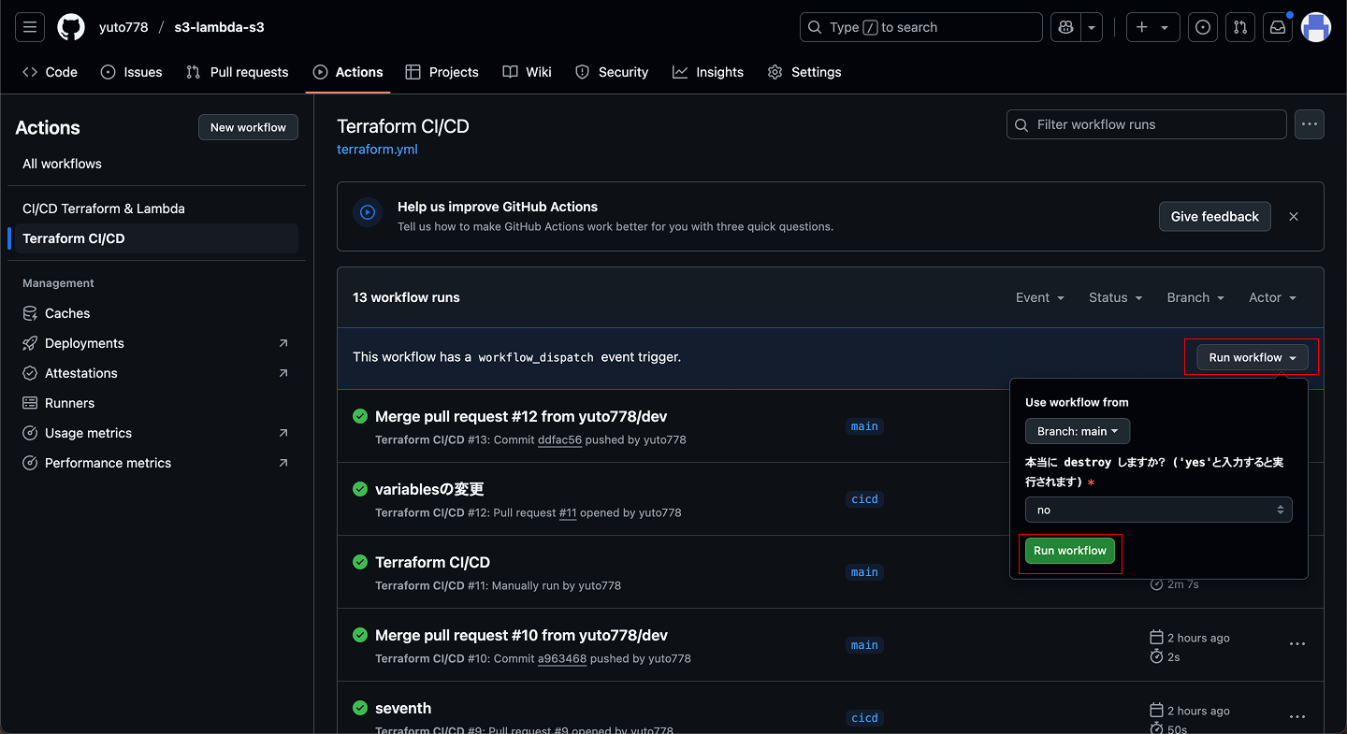Expand the Actor filter dropdown
1347x734 pixels.
point(1273,297)
